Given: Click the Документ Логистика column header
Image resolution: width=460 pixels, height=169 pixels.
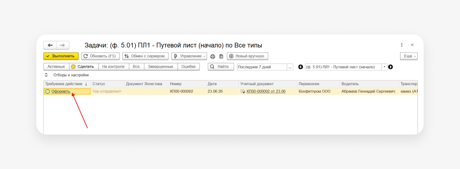Looking at the screenshot, I should pos(146,84).
